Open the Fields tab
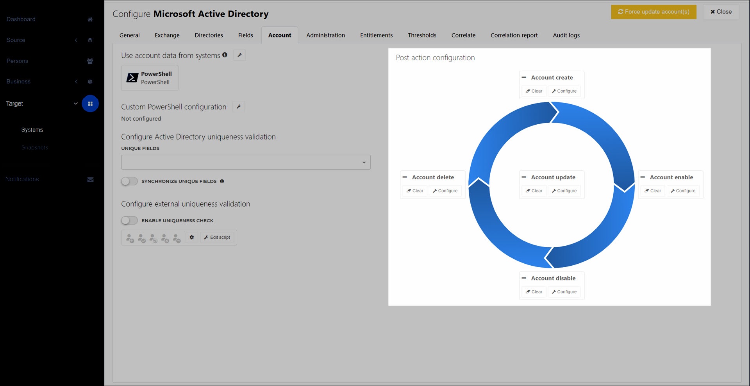Viewport: 750px width, 386px height. click(x=246, y=35)
